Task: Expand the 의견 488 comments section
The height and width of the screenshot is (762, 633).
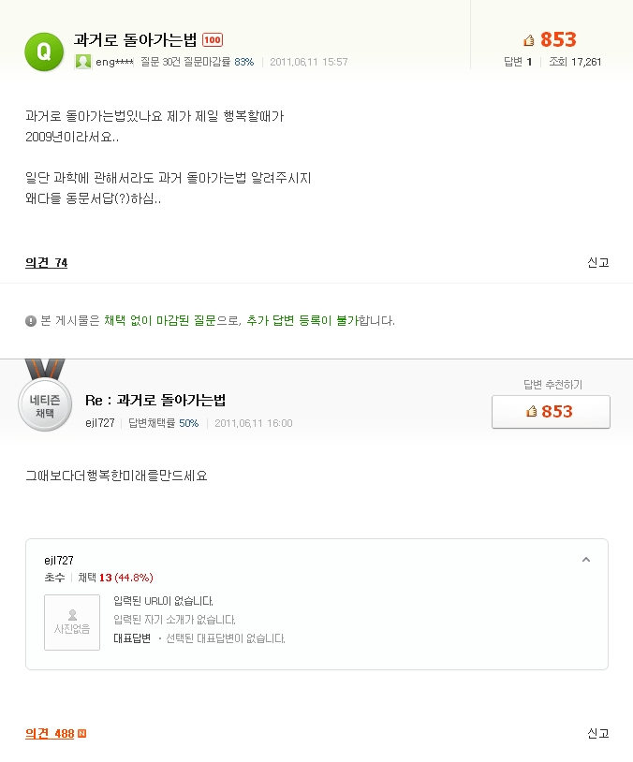Action: click(x=50, y=733)
